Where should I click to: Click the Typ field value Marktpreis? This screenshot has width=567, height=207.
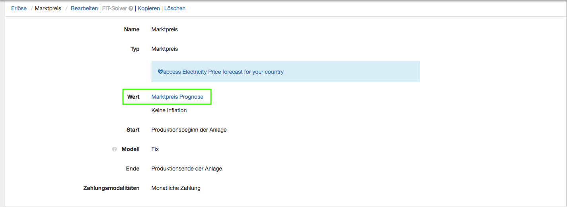tap(164, 49)
